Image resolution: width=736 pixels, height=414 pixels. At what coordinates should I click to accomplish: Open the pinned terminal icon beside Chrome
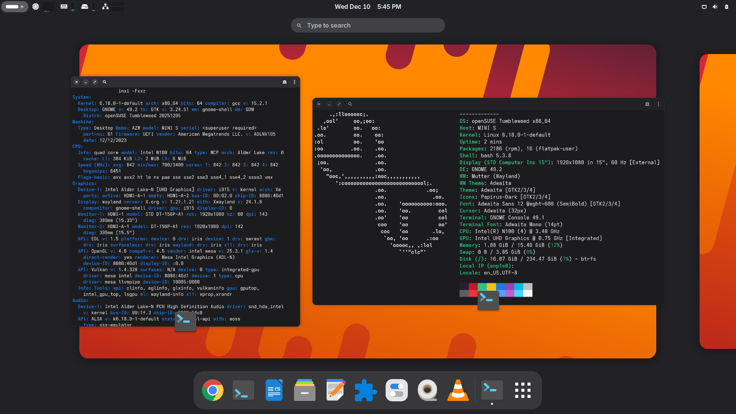point(243,390)
